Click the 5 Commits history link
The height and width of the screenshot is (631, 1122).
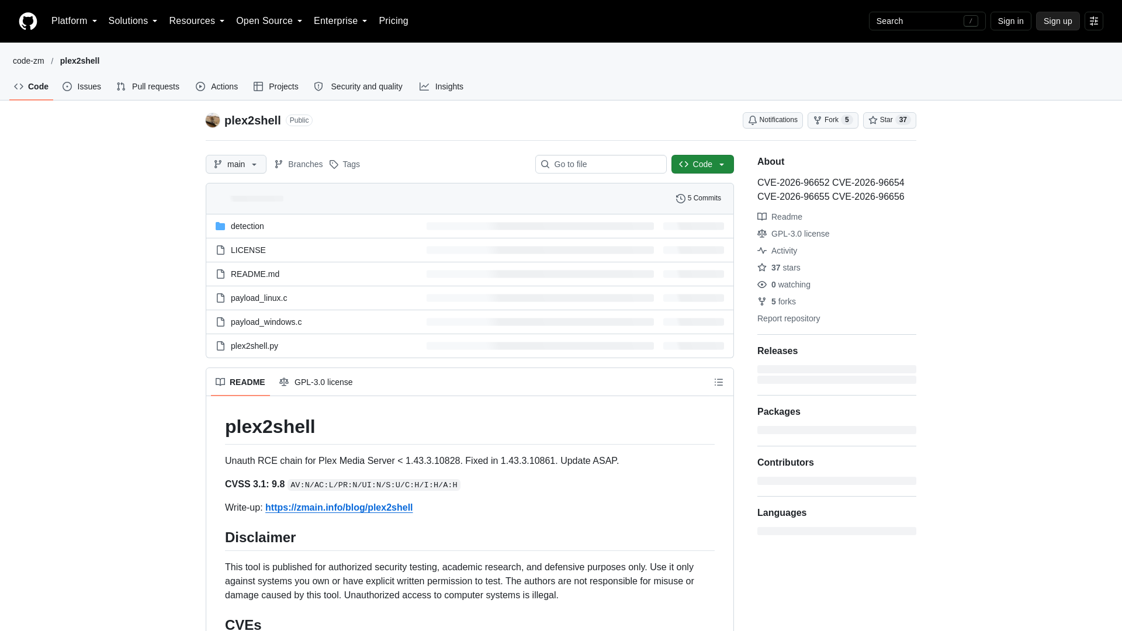pyautogui.click(x=698, y=198)
